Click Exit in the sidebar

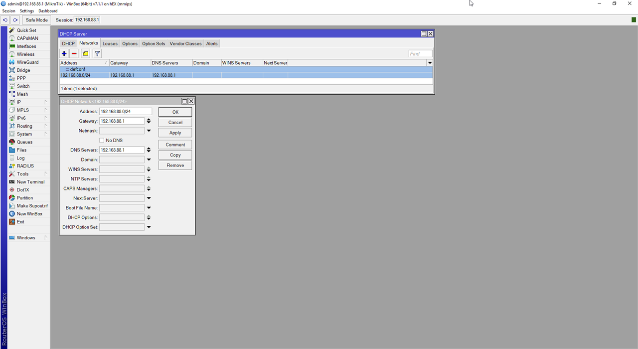click(x=20, y=222)
